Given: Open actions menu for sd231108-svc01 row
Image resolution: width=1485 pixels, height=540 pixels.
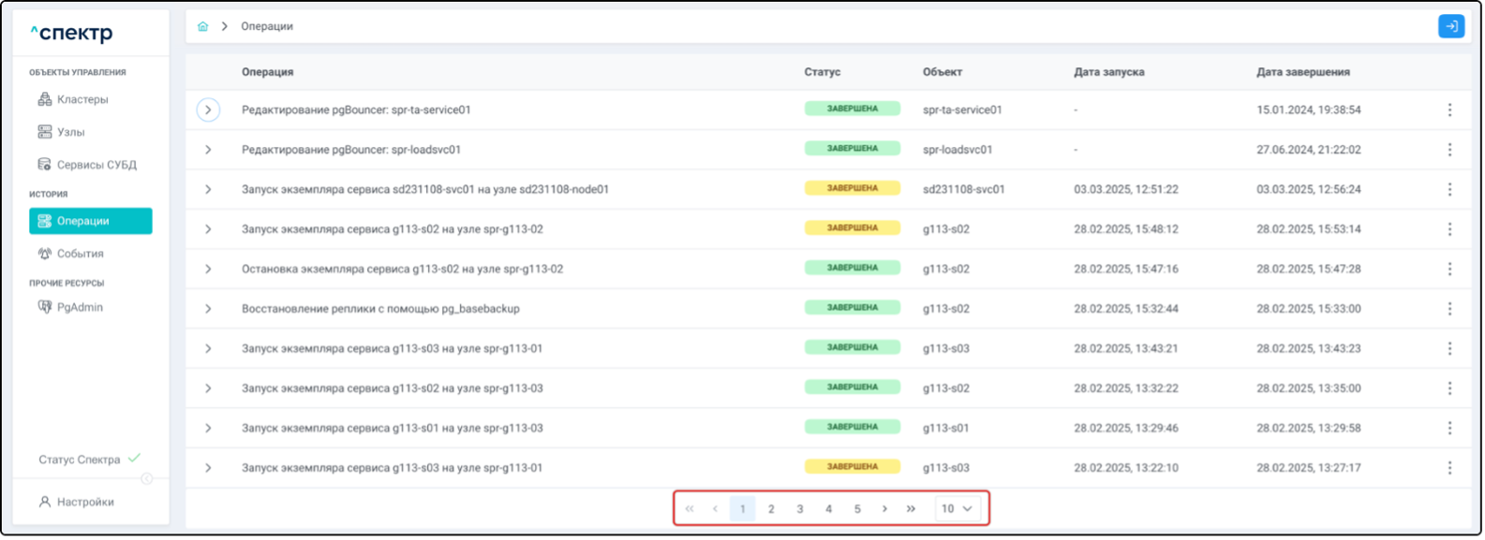Looking at the screenshot, I should (x=1449, y=189).
